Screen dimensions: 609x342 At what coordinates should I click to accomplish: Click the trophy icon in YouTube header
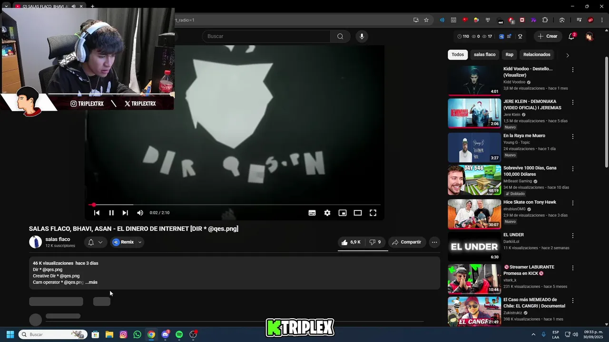pos(520,36)
